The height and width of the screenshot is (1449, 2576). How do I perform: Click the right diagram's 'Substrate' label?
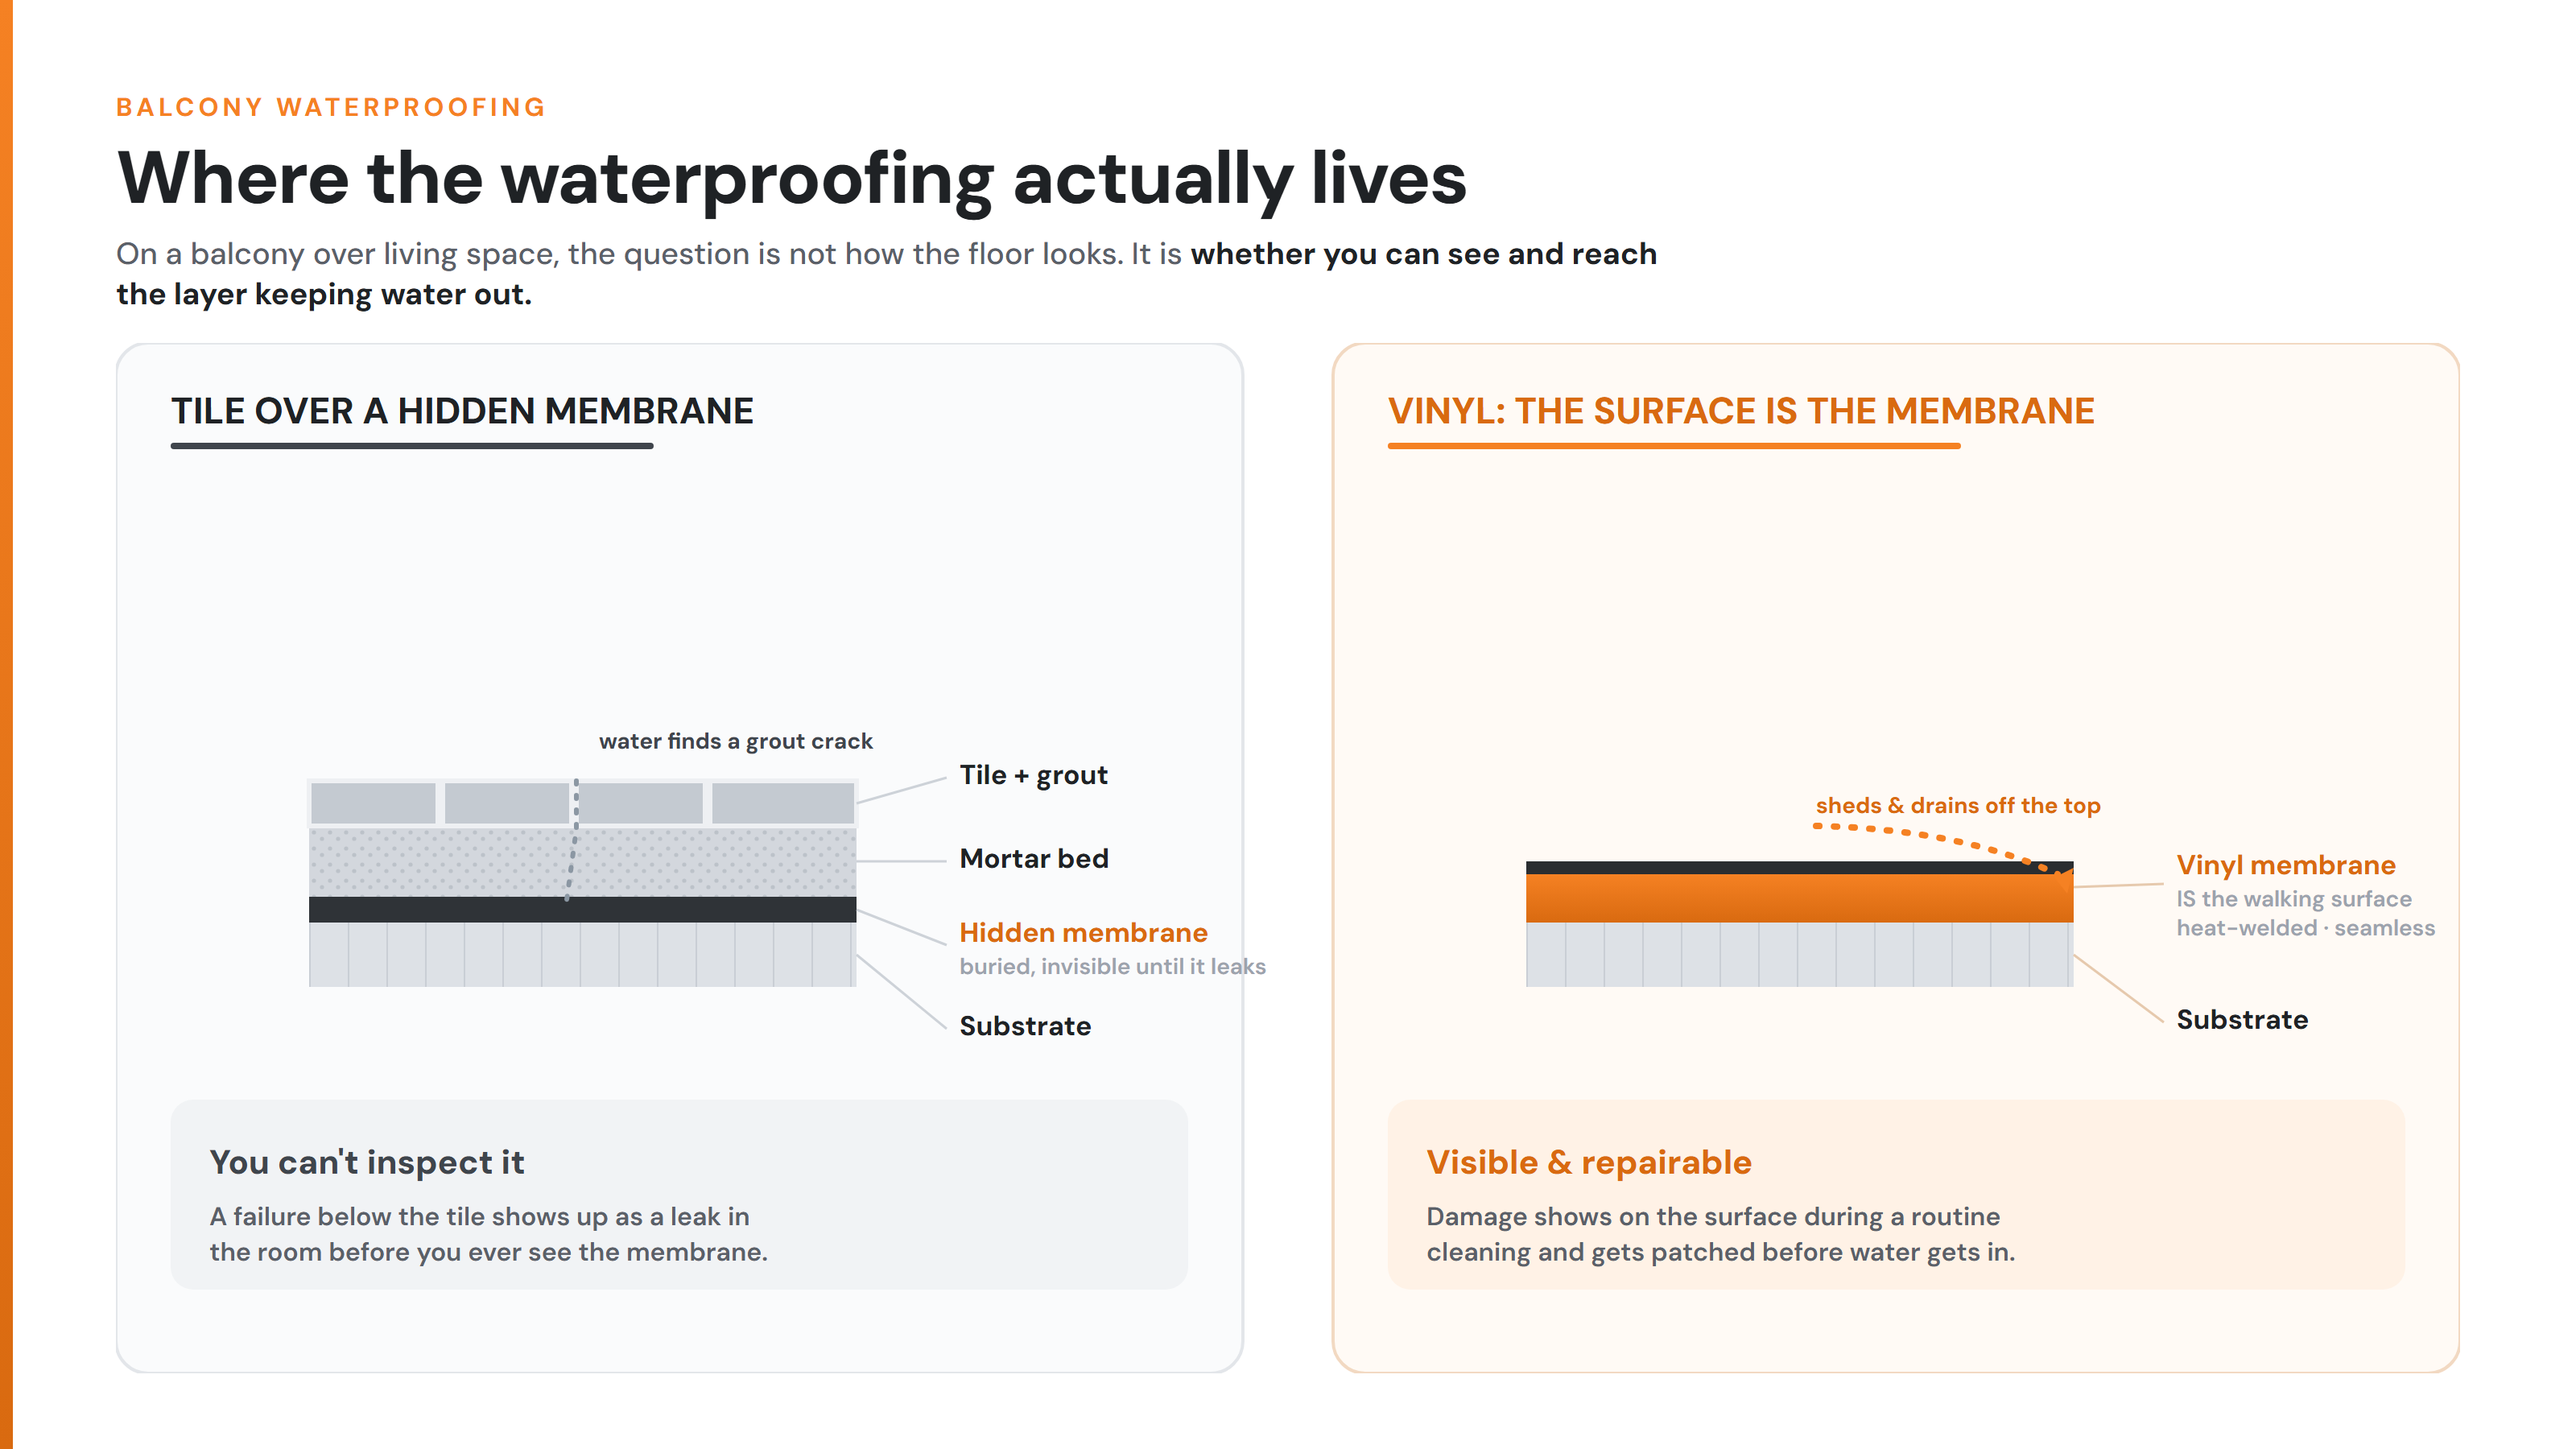[x=2242, y=1019]
